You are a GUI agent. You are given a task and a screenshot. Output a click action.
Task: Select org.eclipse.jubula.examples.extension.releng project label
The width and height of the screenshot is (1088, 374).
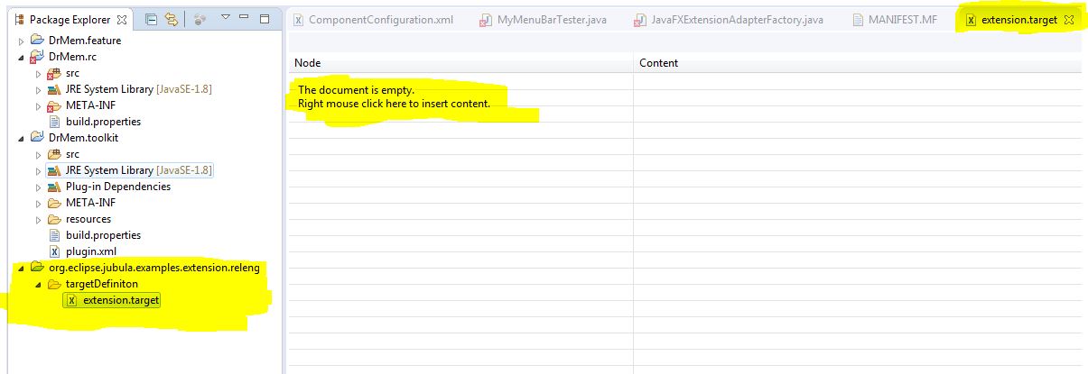coord(153,268)
